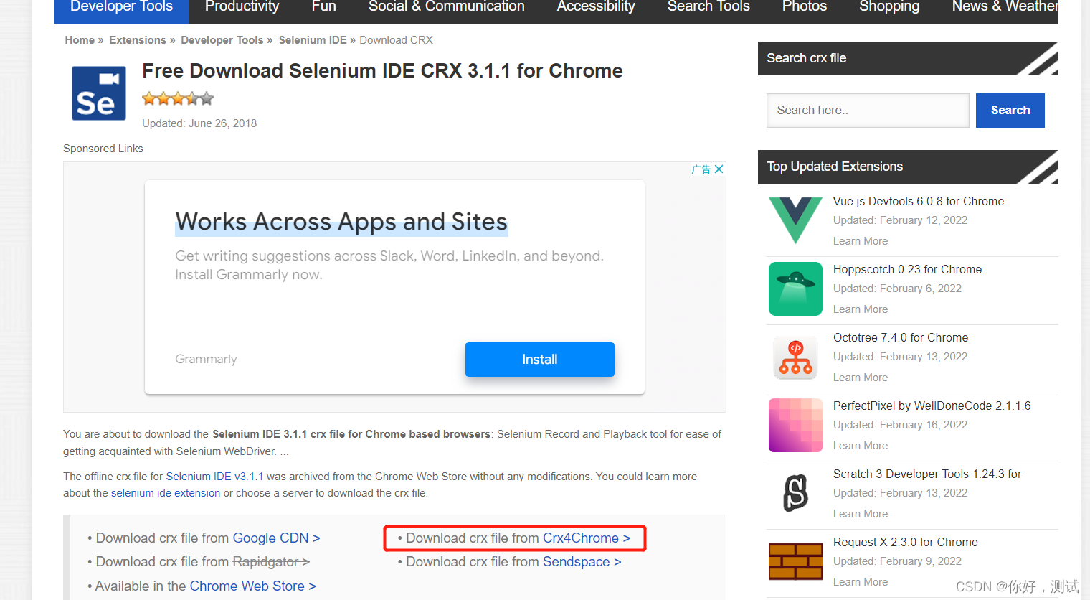Click the Updated: June 26, 2018 text
This screenshot has height=600, width=1090.
tap(199, 123)
